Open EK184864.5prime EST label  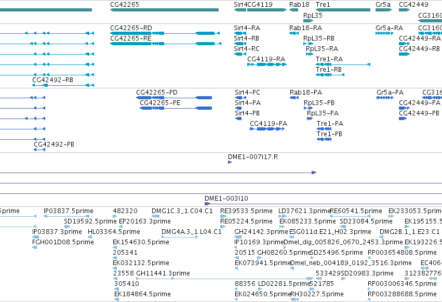tap(142, 294)
